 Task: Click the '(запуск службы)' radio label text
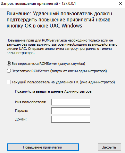[x=71, y=64]
